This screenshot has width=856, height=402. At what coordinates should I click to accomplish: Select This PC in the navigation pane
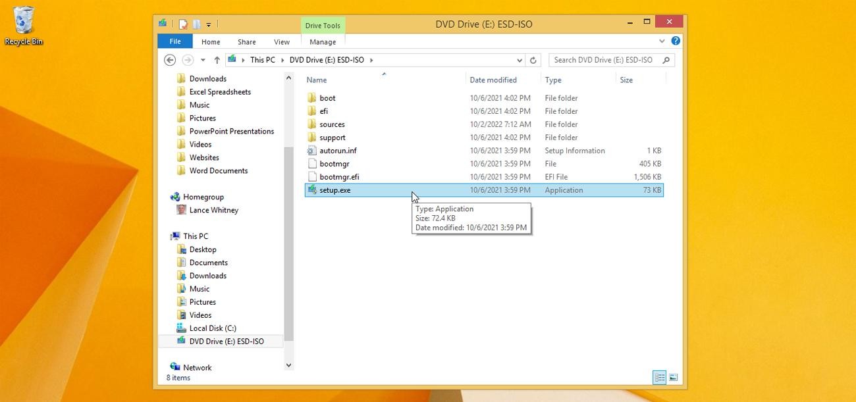click(x=195, y=236)
